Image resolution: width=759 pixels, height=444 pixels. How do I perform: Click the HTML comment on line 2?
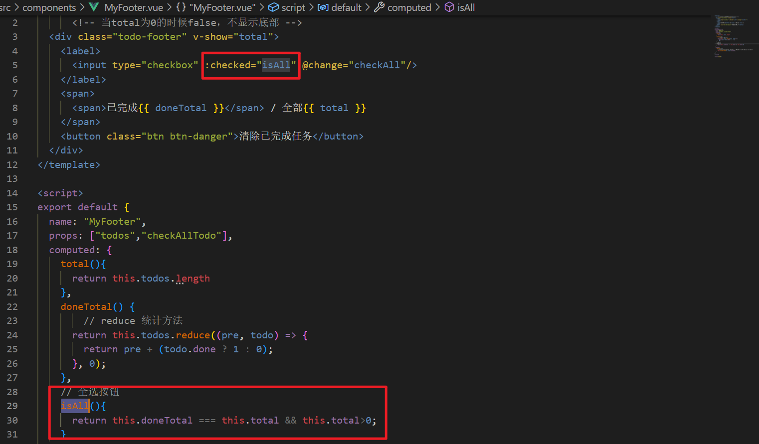point(187,23)
